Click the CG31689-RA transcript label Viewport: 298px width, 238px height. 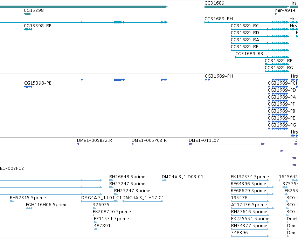[x=245, y=39]
